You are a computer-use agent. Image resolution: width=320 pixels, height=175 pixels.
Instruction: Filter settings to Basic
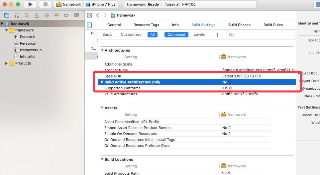(x=107, y=34)
